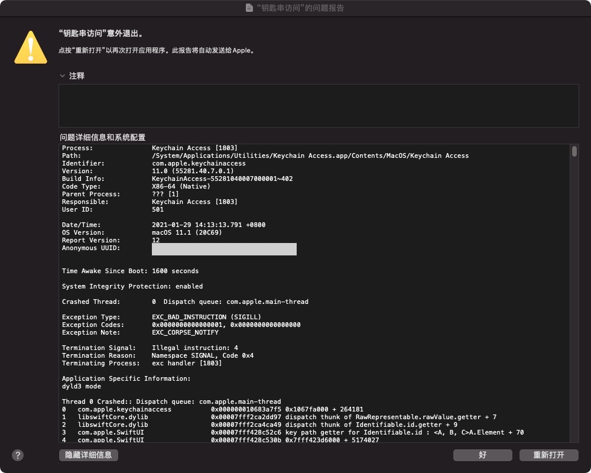Collapse the 注释 disclosure triangle

click(62, 76)
